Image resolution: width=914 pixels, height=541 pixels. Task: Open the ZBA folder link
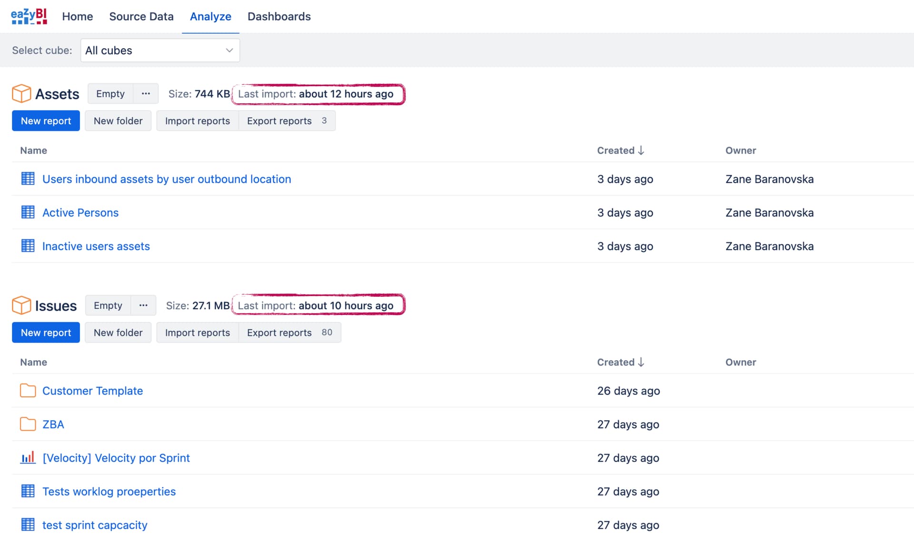click(x=53, y=424)
